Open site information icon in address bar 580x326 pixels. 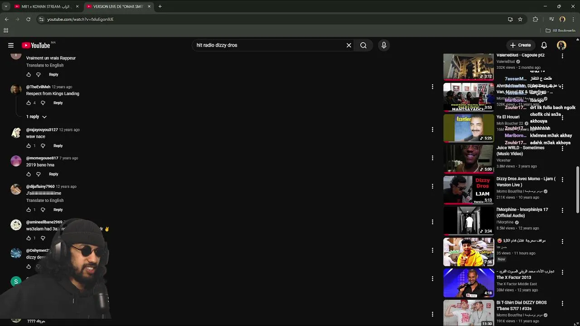(41, 19)
